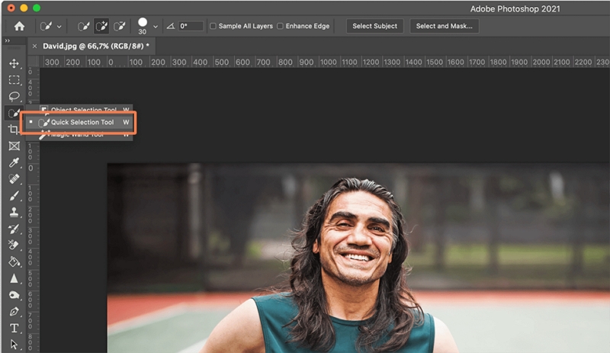Viewport: 610px width, 353px height.
Task: Expand the toolbar with double-arrow
Action: [x=8, y=40]
